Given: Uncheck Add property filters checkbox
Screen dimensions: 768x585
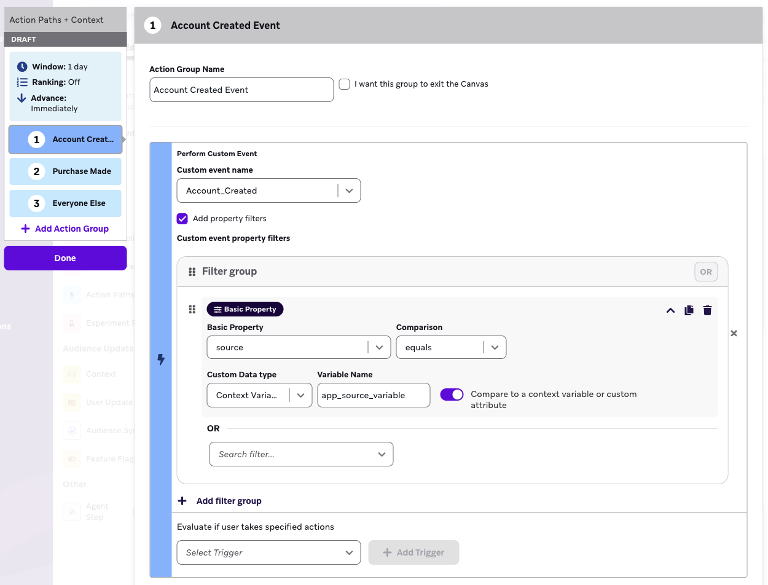Looking at the screenshot, I should tap(182, 219).
